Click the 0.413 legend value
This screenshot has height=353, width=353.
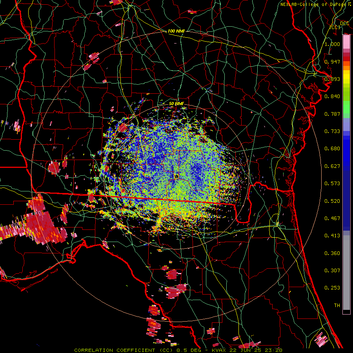pyautogui.click(x=332, y=236)
